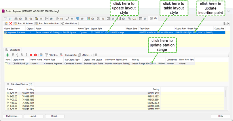Click the Output File column header
233x121 pixels.
coord(219,29)
